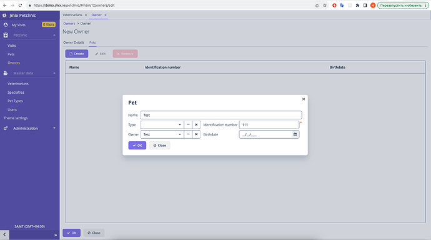This screenshot has height=240, width=431.
Task: Open Type lookup with ellipsis icon
Action: 188,125
